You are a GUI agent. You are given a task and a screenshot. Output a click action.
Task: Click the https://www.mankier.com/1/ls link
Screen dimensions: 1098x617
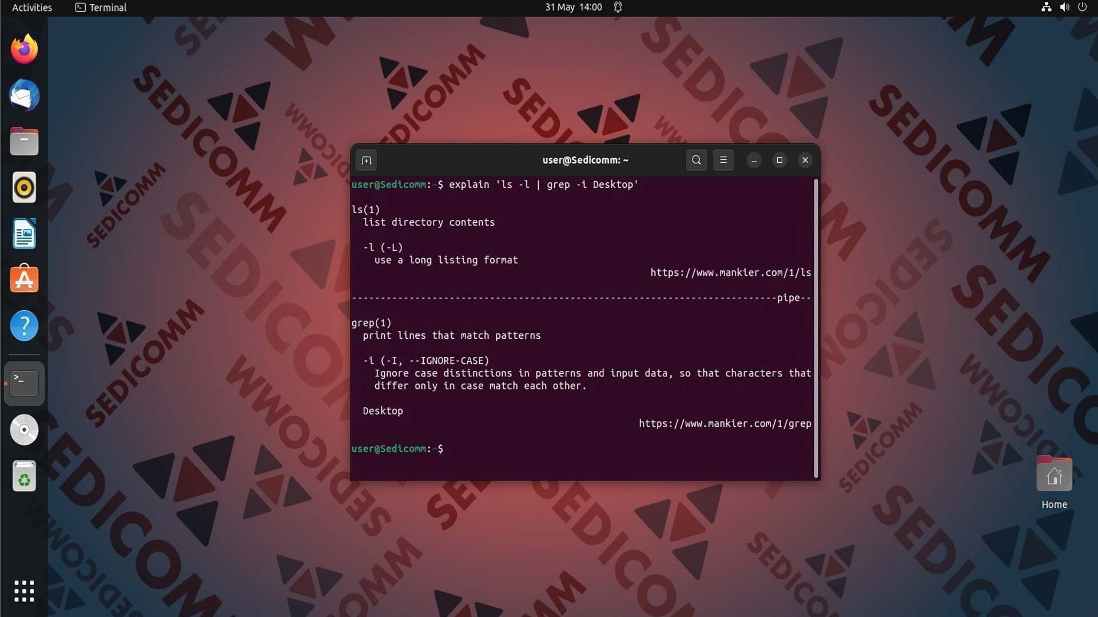click(x=730, y=273)
